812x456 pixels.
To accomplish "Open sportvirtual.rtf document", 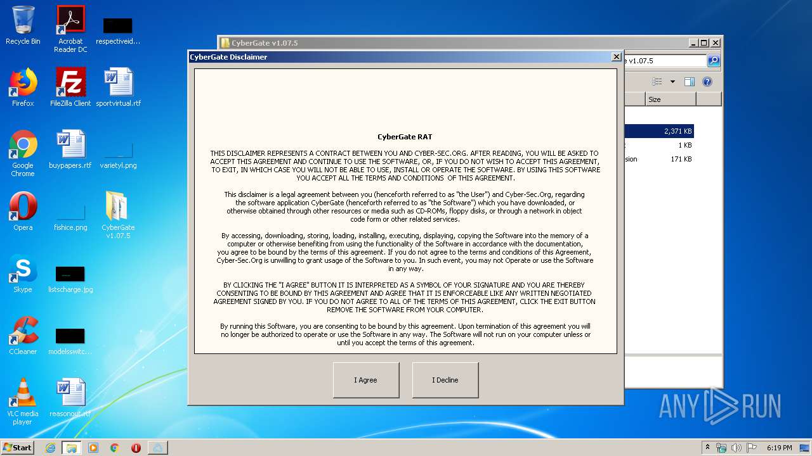I will pyautogui.click(x=119, y=87).
